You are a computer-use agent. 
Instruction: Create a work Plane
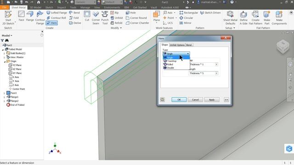(x=156, y=17)
